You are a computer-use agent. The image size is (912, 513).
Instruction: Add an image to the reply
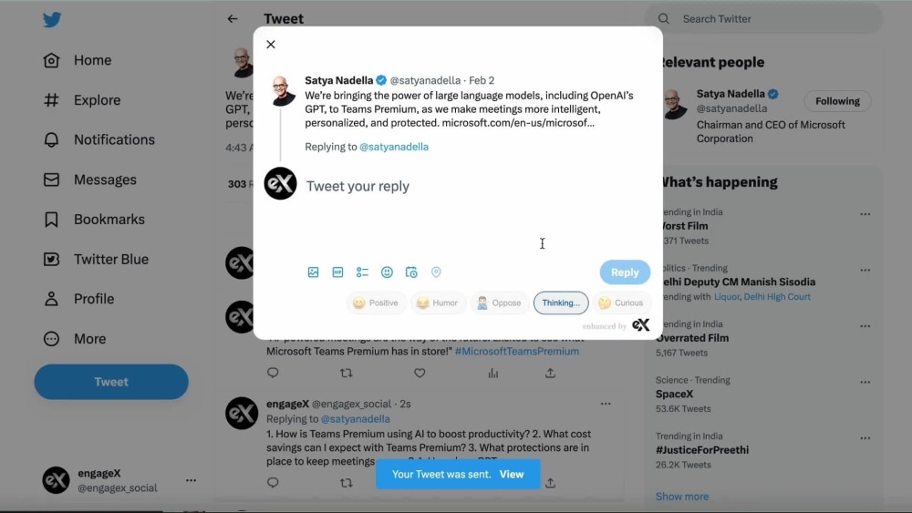pyautogui.click(x=313, y=272)
